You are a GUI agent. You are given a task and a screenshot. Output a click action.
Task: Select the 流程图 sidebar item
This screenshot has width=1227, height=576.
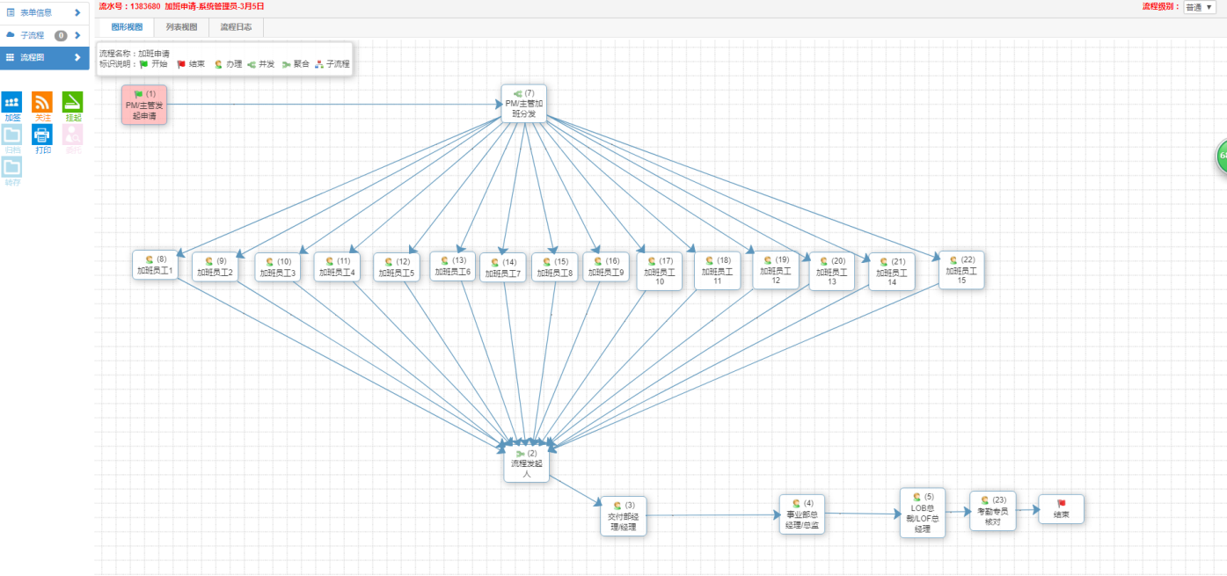(45, 57)
